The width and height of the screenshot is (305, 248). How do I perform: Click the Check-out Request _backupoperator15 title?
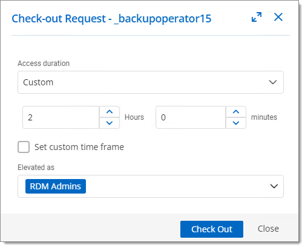[x=111, y=19]
